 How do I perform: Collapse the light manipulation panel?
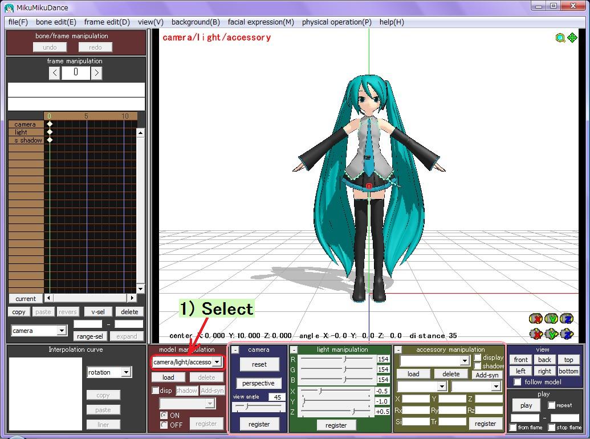(x=294, y=350)
